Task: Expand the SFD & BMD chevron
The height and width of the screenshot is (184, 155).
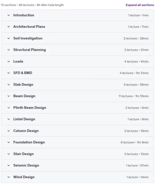Action: coord(9,73)
